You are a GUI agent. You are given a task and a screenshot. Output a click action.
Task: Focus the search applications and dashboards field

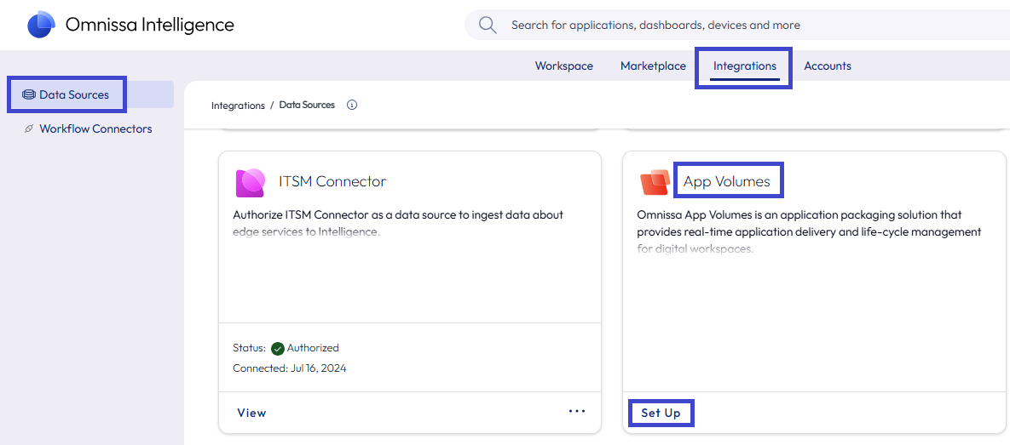click(737, 25)
